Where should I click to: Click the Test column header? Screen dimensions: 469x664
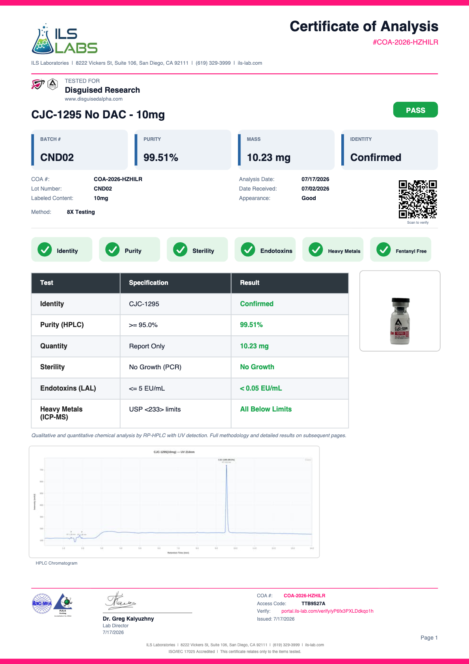76,283
